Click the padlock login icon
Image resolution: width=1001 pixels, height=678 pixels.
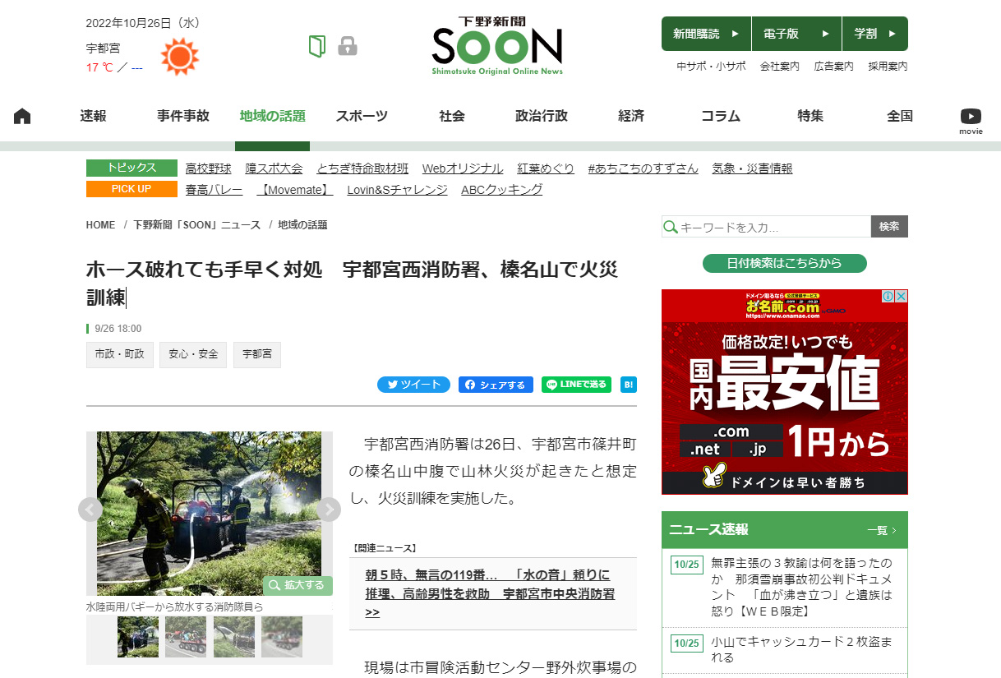[348, 46]
